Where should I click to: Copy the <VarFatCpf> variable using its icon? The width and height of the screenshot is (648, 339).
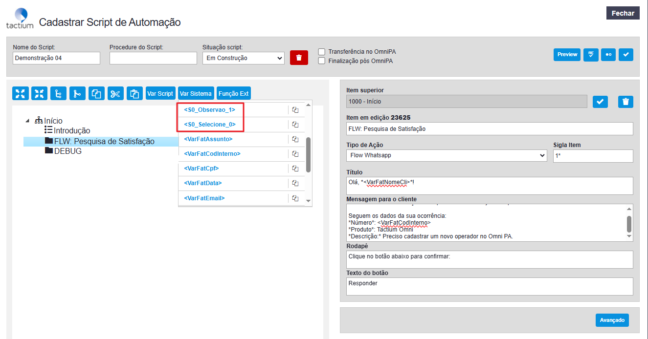tap(295, 169)
